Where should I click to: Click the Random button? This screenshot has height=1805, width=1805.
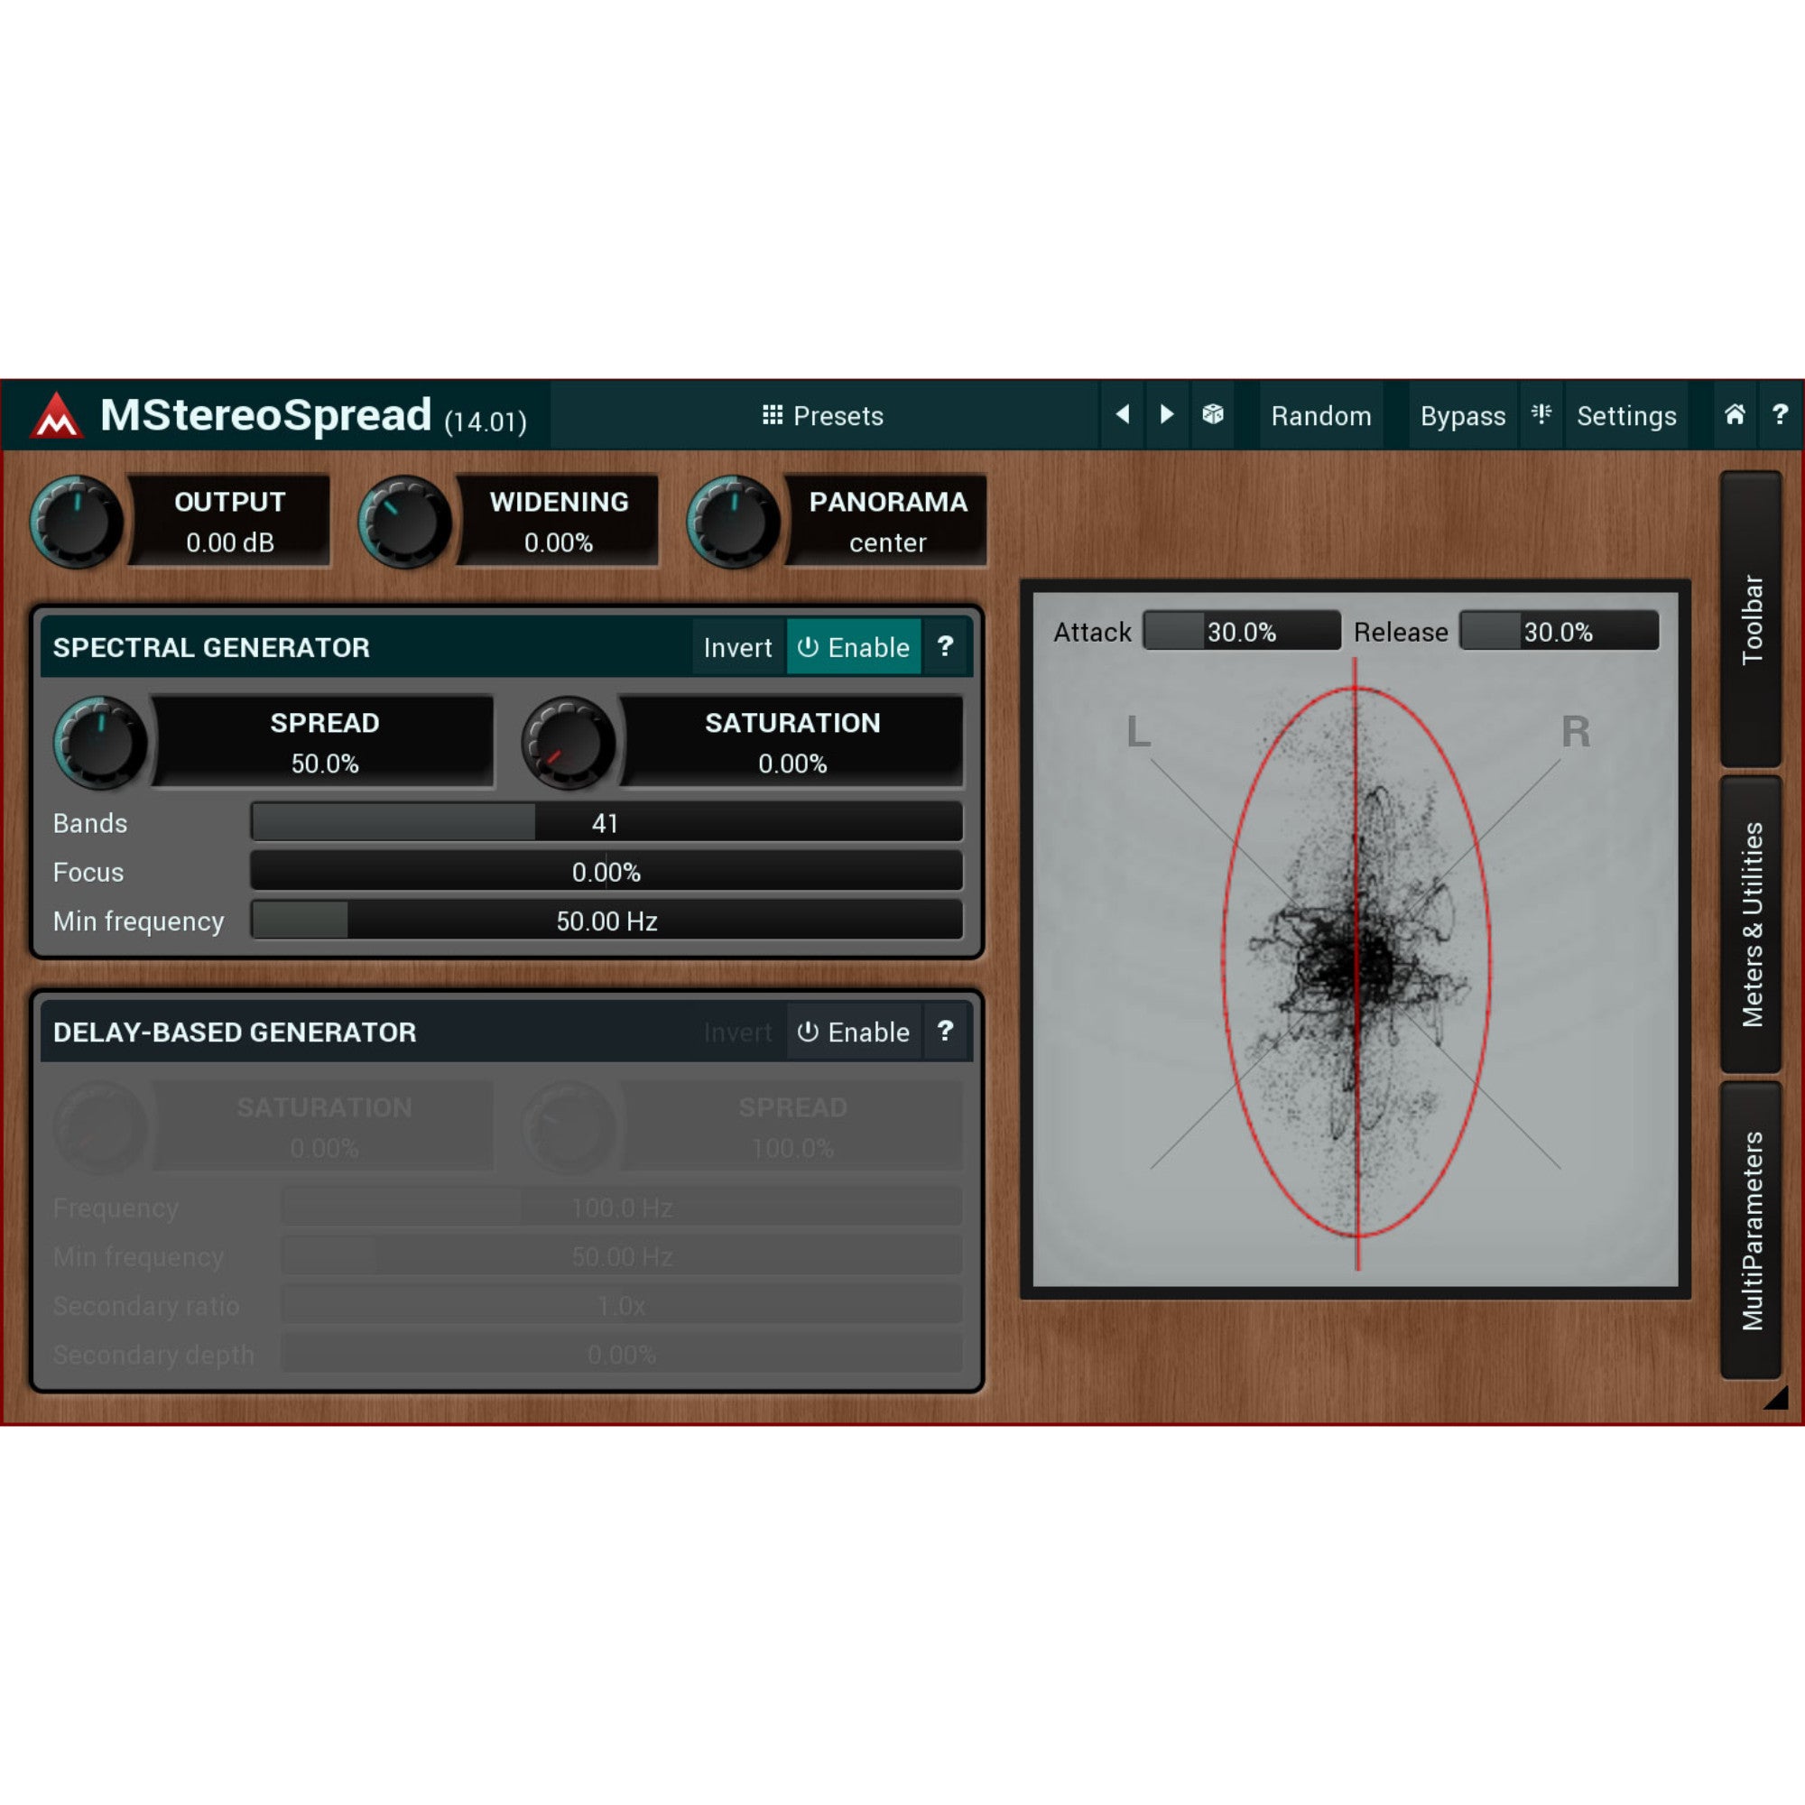1321,415
